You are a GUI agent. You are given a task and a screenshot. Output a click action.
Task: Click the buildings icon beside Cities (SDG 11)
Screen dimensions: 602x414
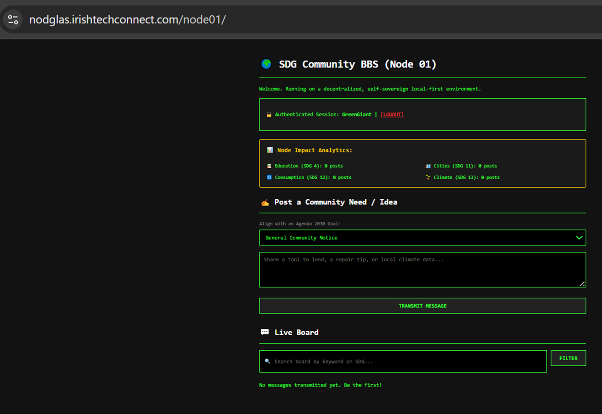click(x=428, y=166)
